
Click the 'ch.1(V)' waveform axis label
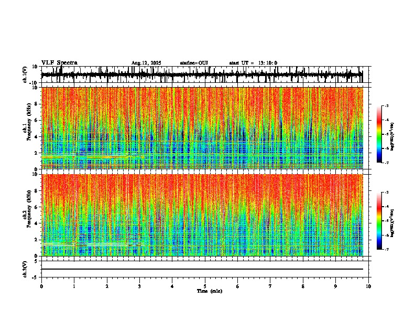coord(25,74)
